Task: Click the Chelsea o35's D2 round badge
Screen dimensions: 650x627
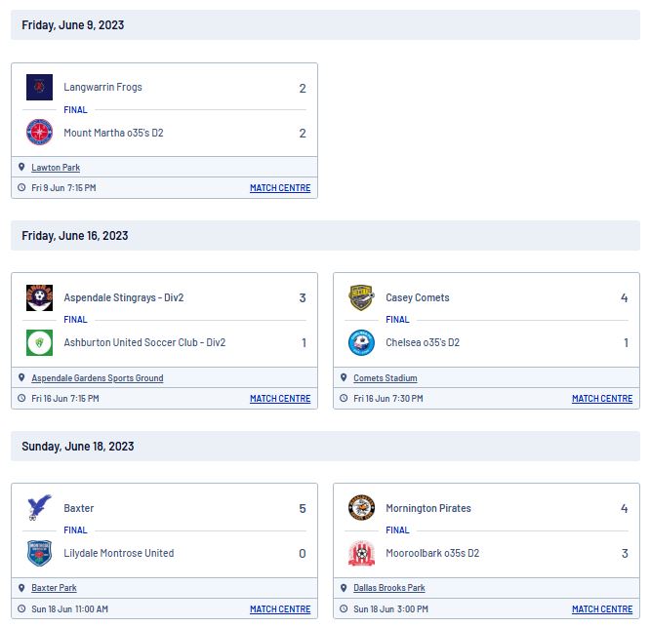Action: point(361,342)
